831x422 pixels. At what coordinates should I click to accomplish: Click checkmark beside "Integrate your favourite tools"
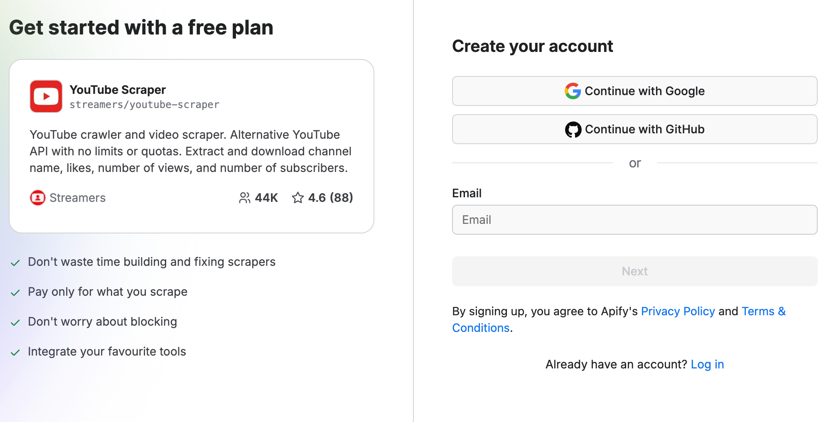pyautogui.click(x=15, y=352)
